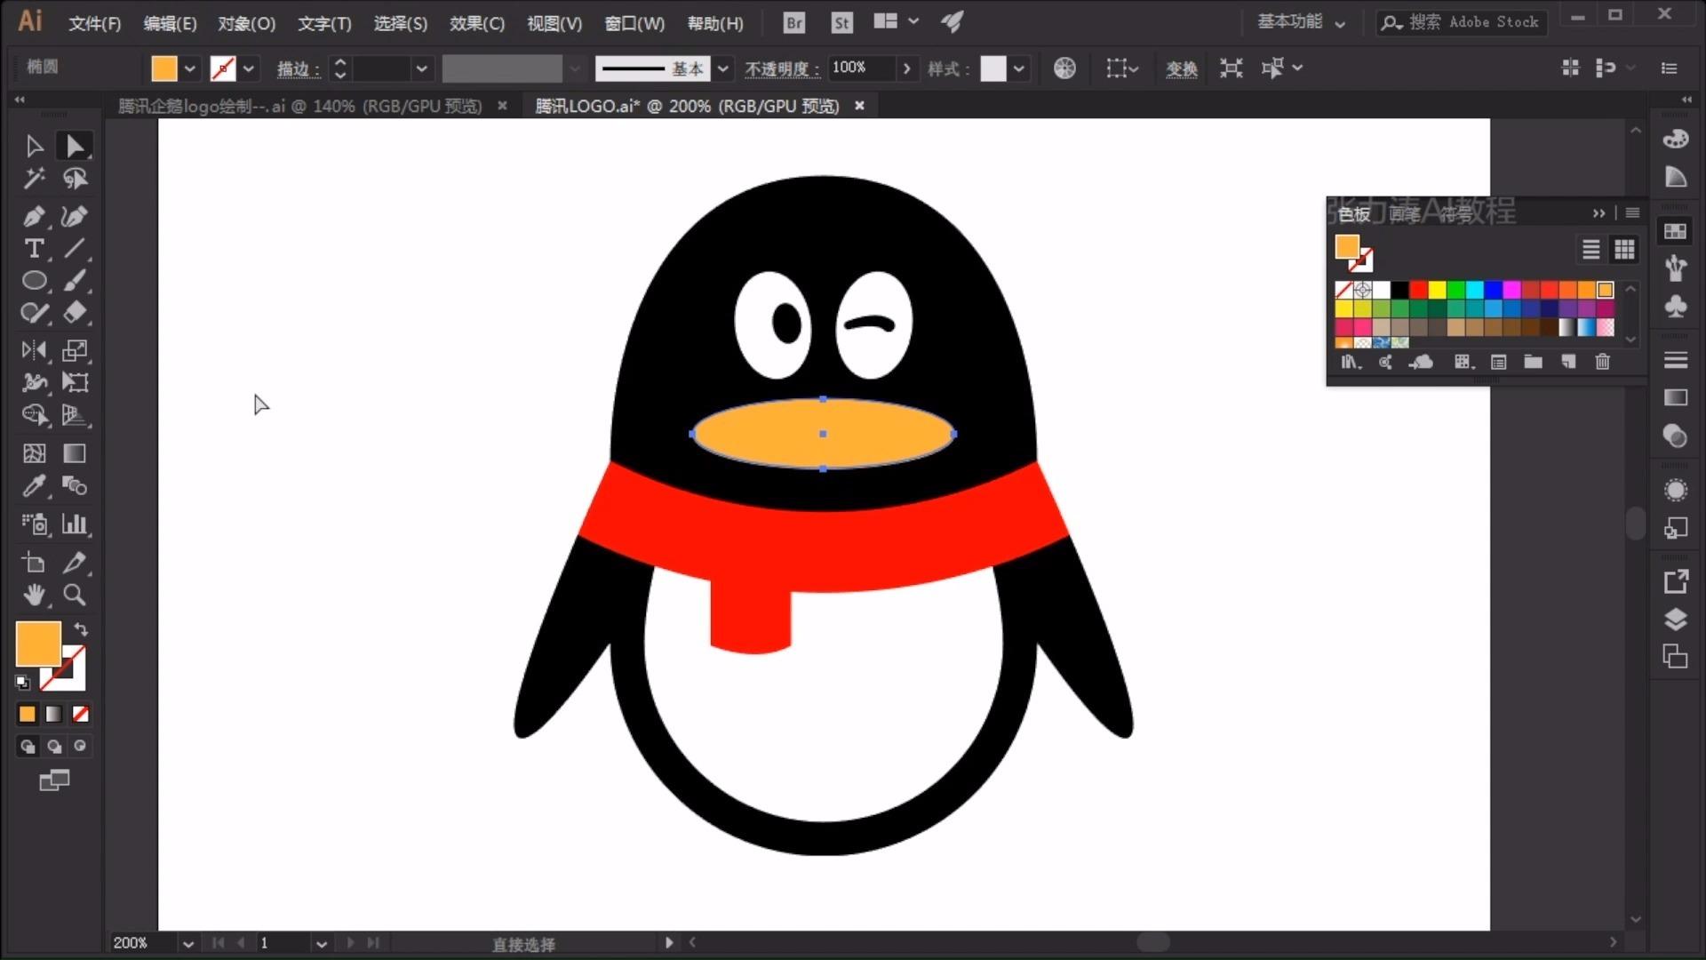Click the delete swatch trash icon
Image resolution: width=1706 pixels, height=960 pixels.
tap(1602, 362)
